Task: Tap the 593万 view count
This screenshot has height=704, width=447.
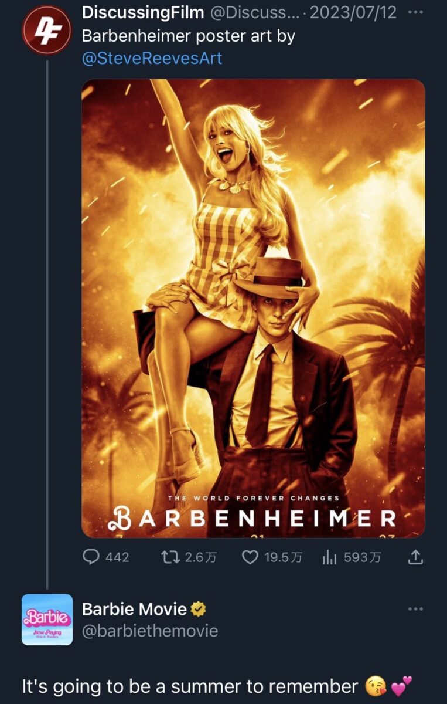Action: click(x=362, y=556)
